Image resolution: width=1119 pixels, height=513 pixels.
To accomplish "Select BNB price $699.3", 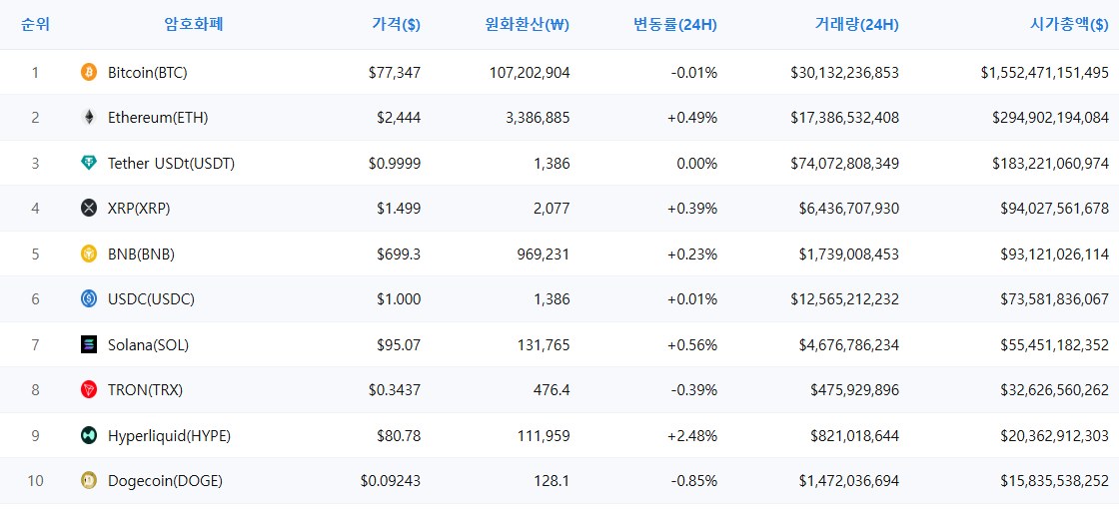I will click(x=399, y=254).
